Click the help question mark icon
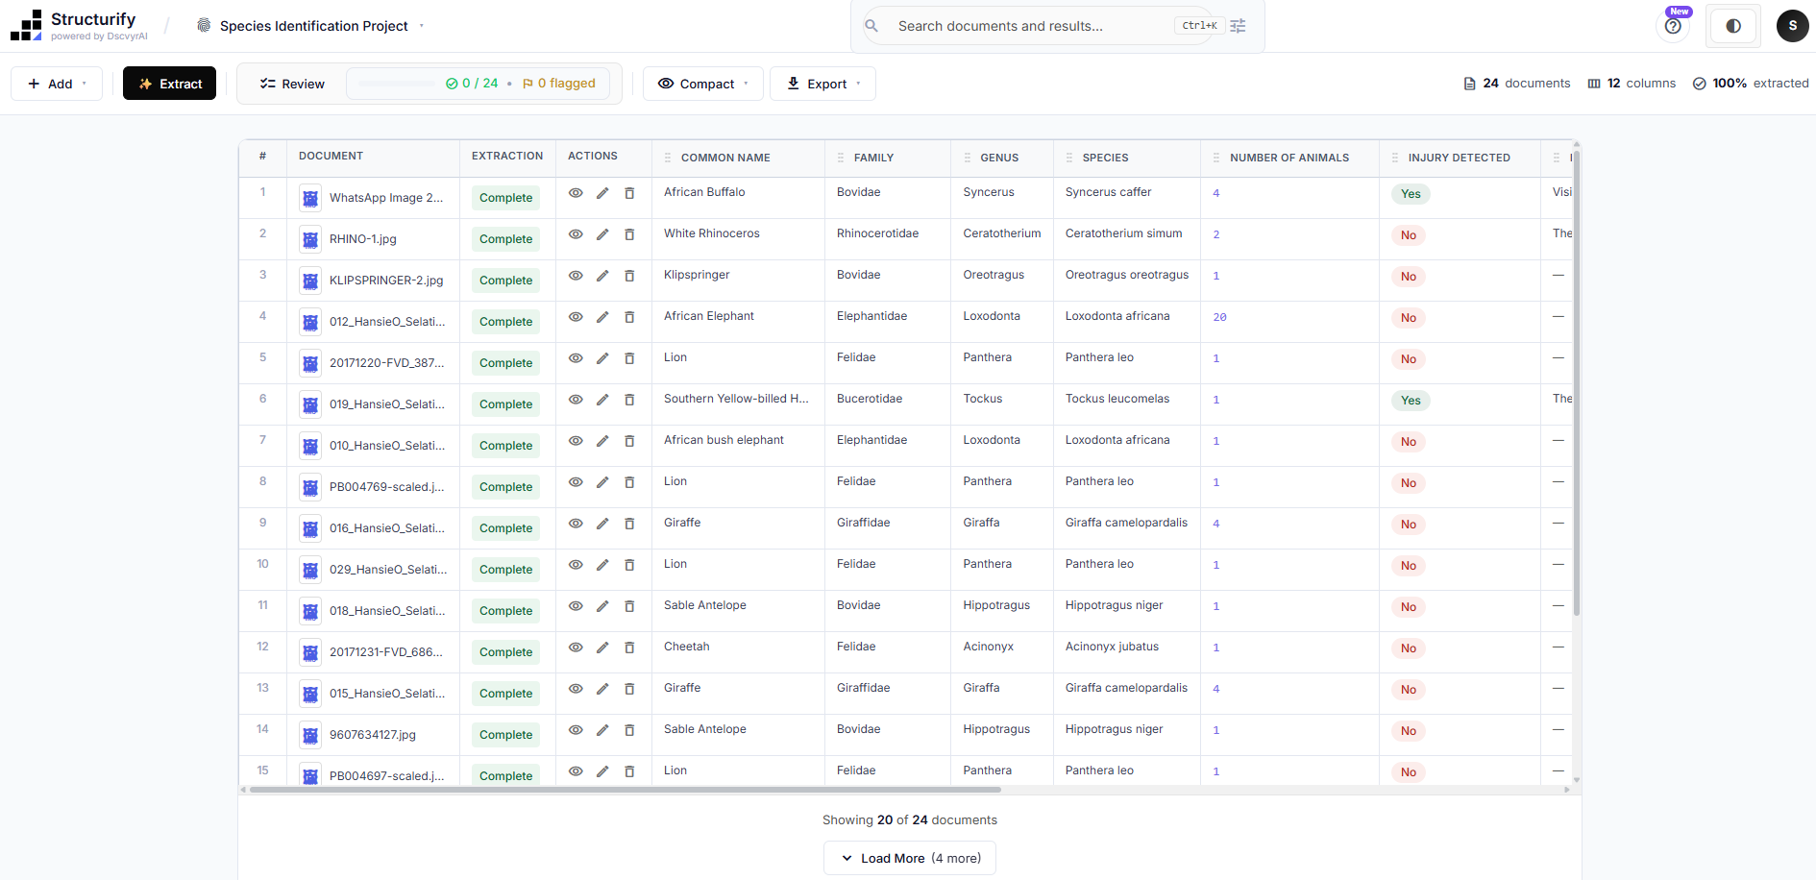The height and width of the screenshot is (880, 1816). [1672, 26]
